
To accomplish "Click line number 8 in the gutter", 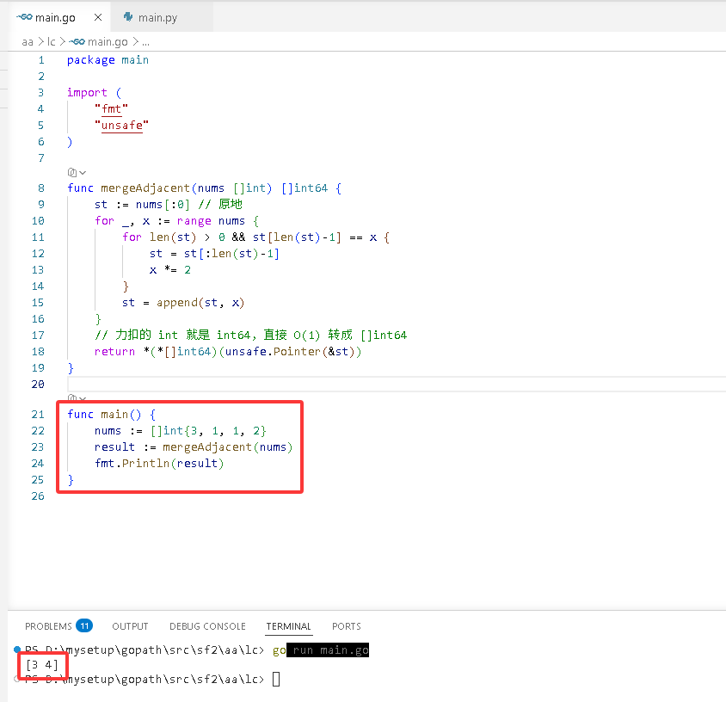I will click(x=41, y=188).
